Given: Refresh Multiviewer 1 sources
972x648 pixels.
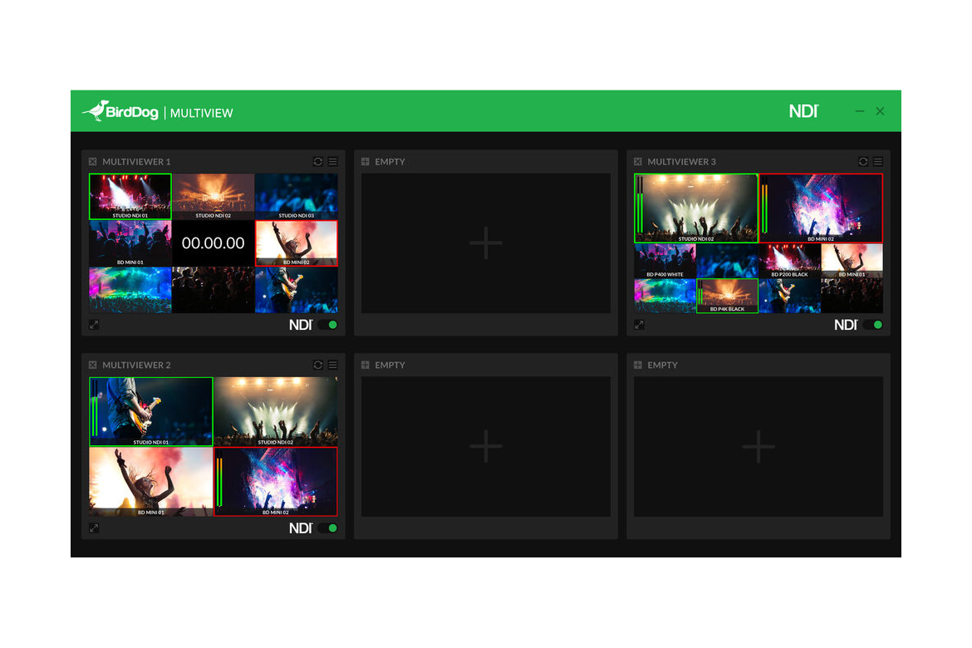Looking at the screenshot, I should (318, 161).
